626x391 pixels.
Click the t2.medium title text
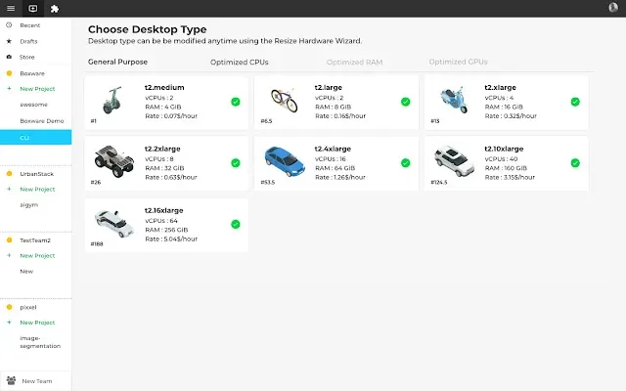click(164, 87)
